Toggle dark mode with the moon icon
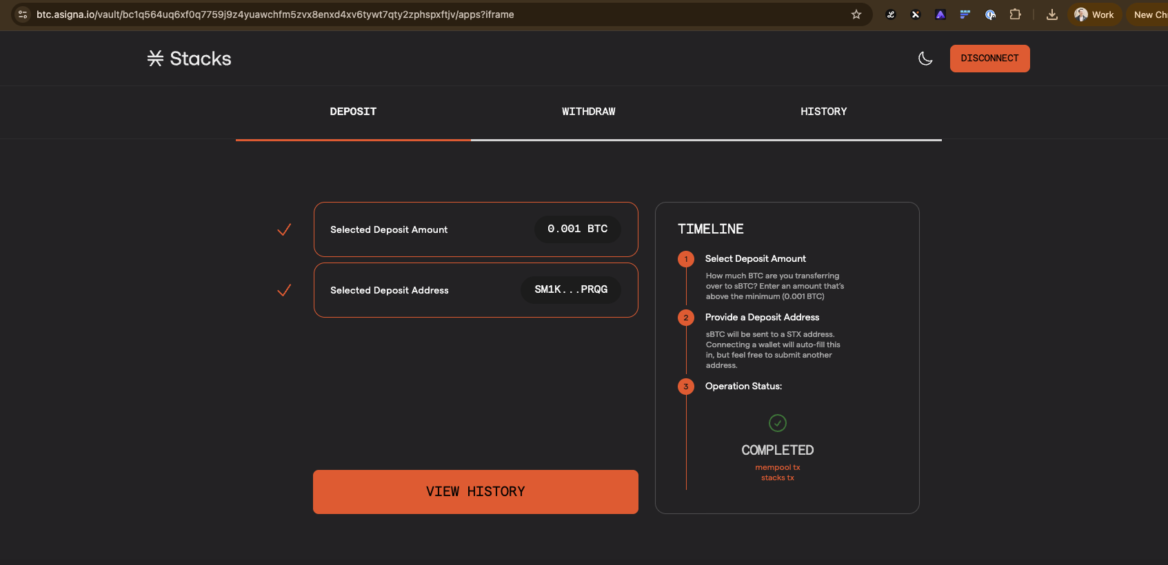 click(x=925, y=59)
